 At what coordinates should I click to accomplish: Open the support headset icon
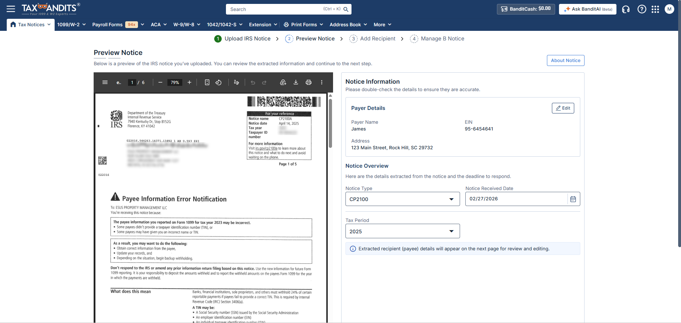tap(625, 9)
